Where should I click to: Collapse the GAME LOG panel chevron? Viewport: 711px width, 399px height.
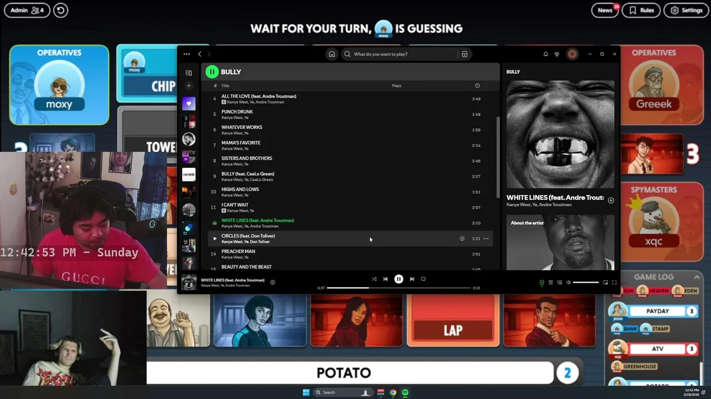point(697,277)
